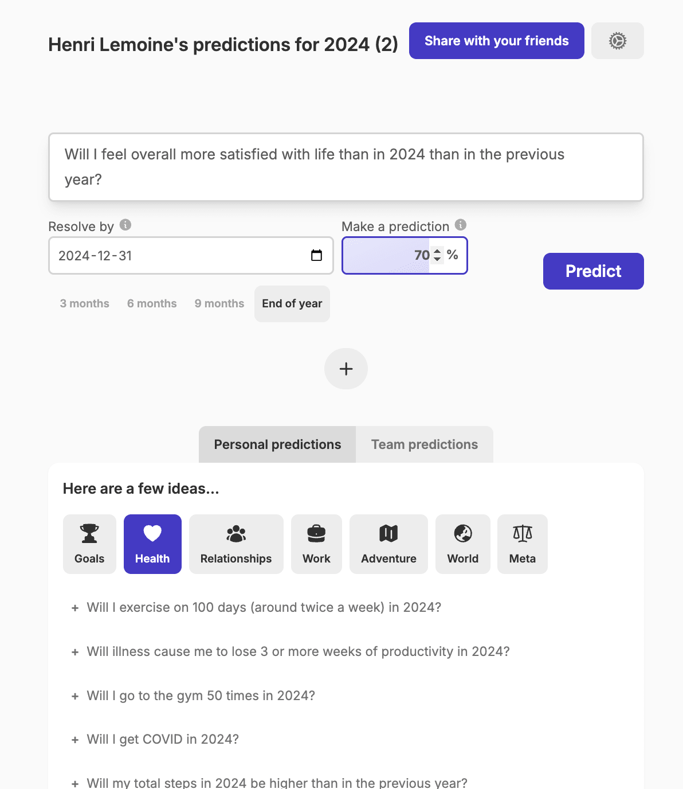
Task: Choose the 6 months resolve option
Action: [152, 303]
